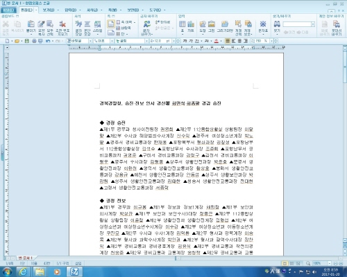Viewport: 347px width, 277px height.
Task: Click Convert to Hanja (한자로) button
Action: click(x=163, y=22)
